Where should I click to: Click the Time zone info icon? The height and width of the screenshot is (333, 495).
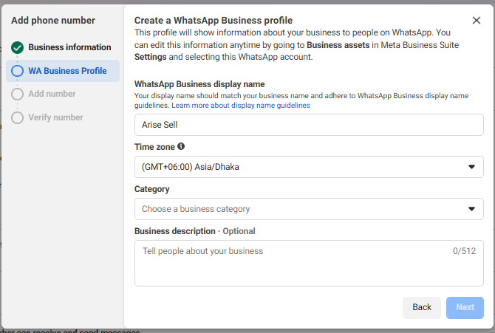(181, 146)
